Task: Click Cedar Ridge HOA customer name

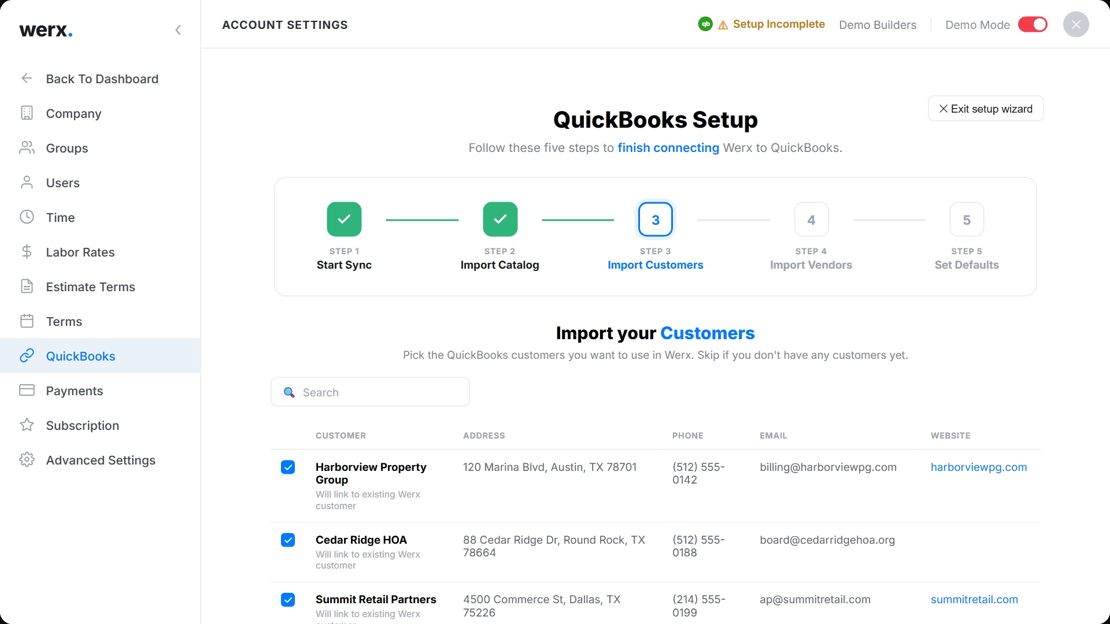Action: click(361, 540)
